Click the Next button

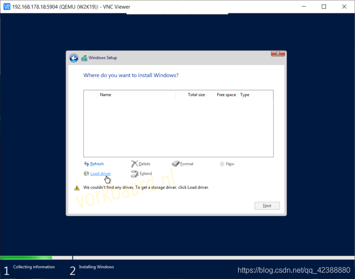pyautogui.click(x=267, y=206)
